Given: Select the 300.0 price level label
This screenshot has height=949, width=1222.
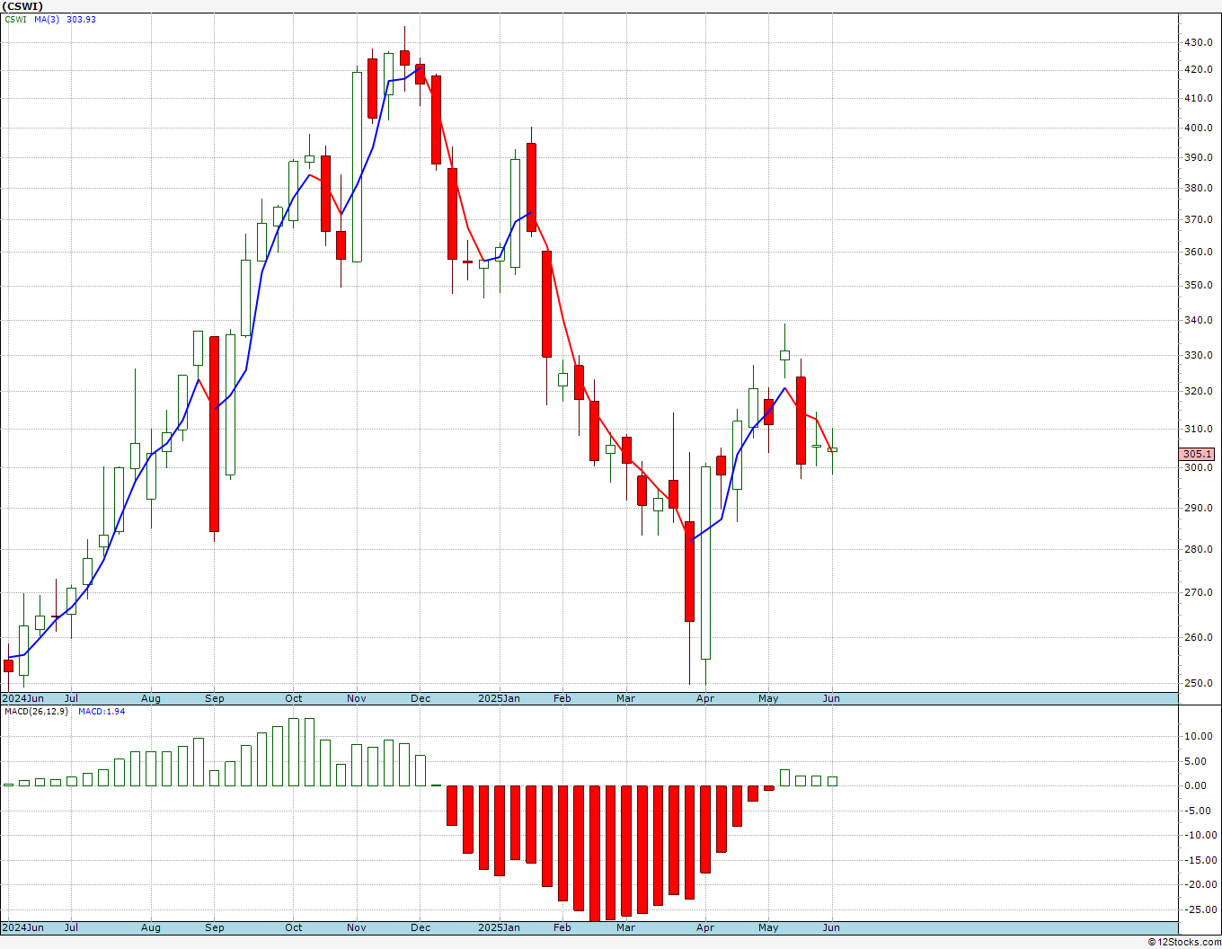Looking at the screenshot, I should pyautogui.click(x=1199, y=468).
